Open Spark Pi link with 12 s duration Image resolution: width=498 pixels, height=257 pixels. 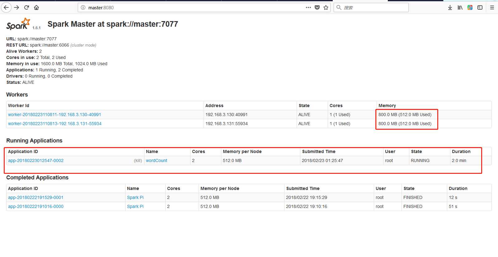[135, 197]
